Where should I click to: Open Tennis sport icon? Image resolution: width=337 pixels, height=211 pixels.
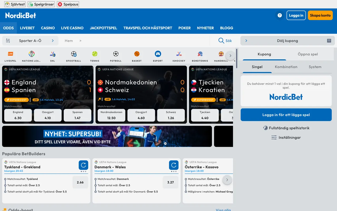click(x=95, y=56)
